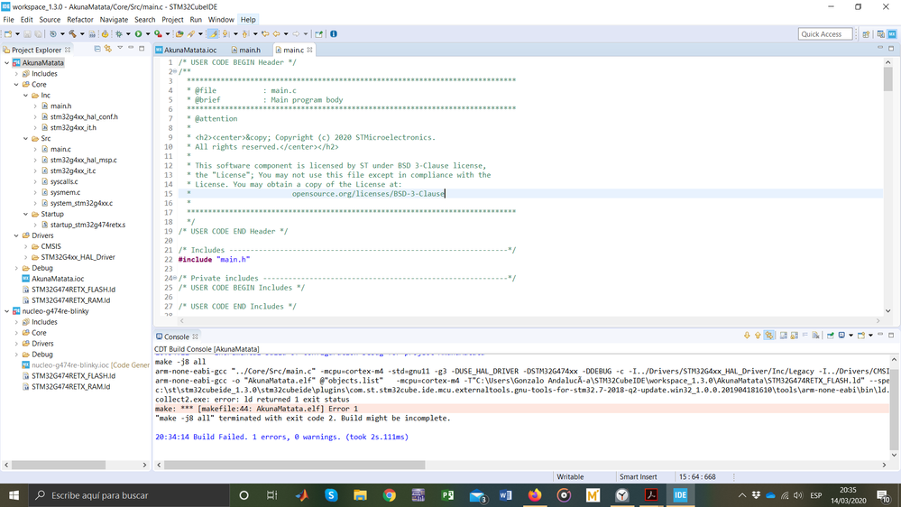Open the File menu

coord(9,20)
